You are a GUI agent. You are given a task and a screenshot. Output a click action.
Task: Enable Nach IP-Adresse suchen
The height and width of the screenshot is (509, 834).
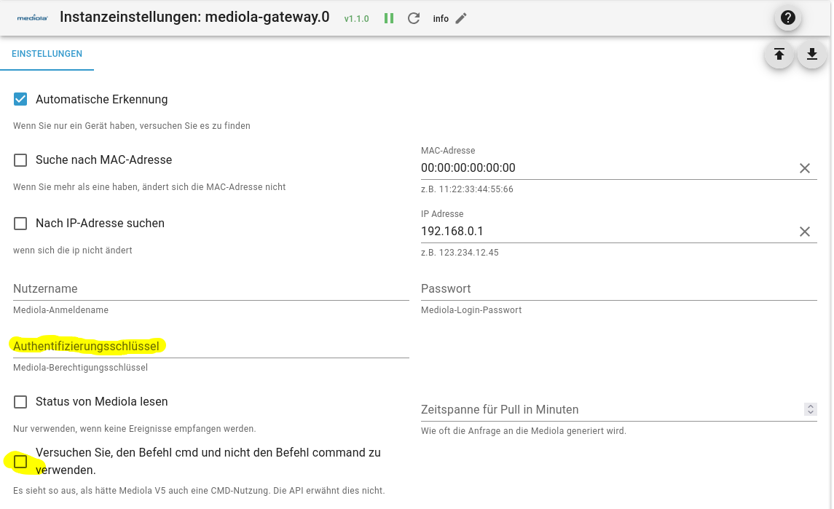(20, 224)
